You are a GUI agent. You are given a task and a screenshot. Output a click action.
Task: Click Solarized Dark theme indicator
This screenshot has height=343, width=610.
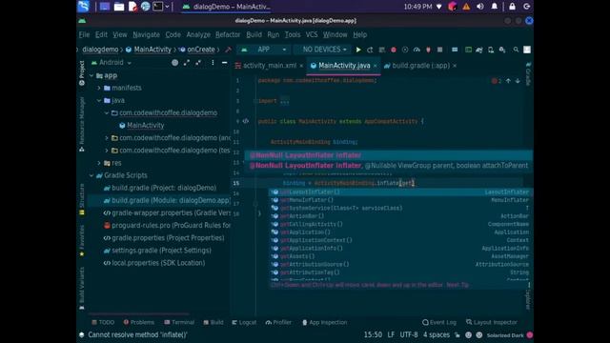(x=505, y=335)
